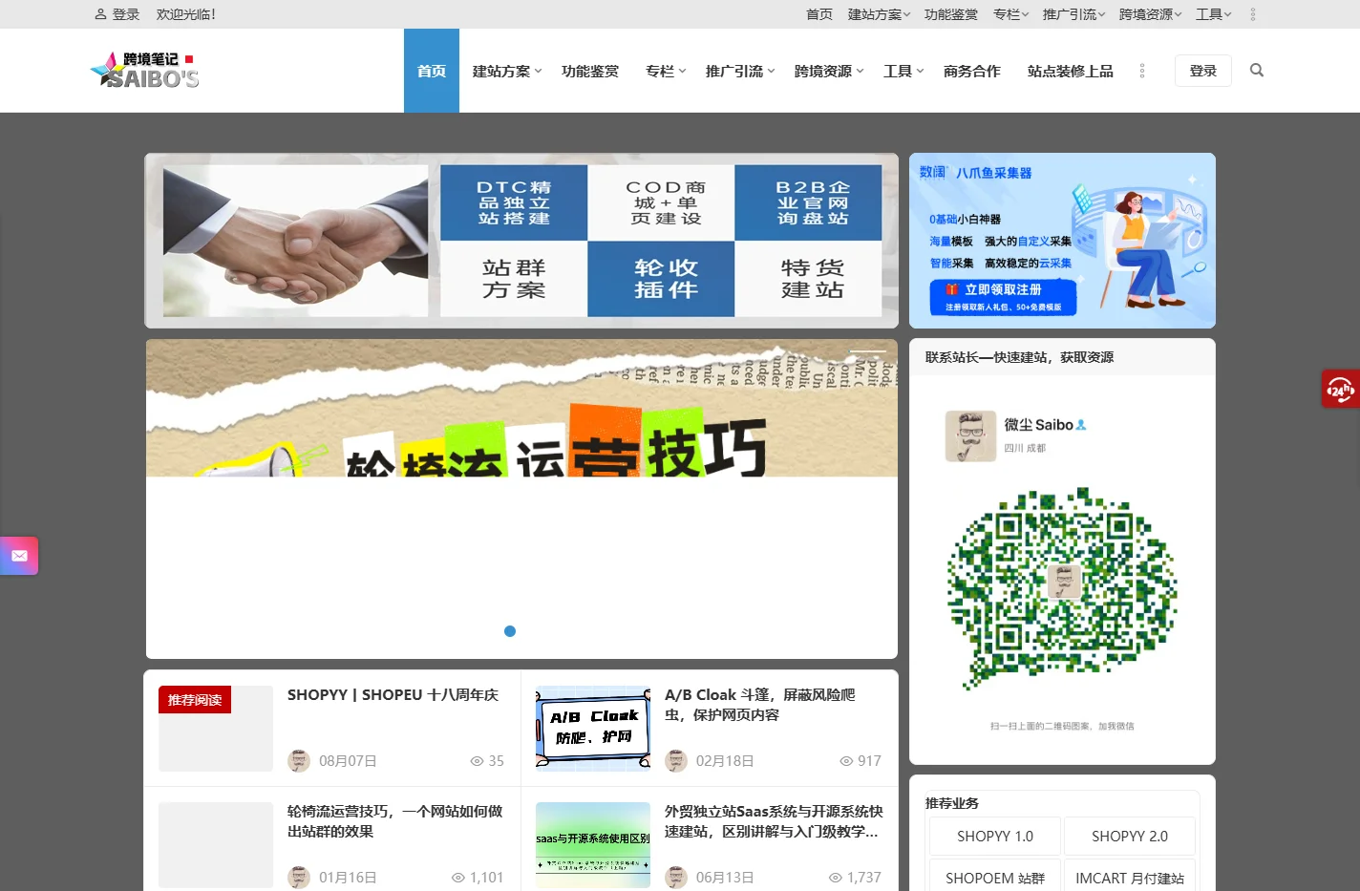
Task: Open the saas与开源系统使用区别 article thumbnail
Action: click(593, 844)
